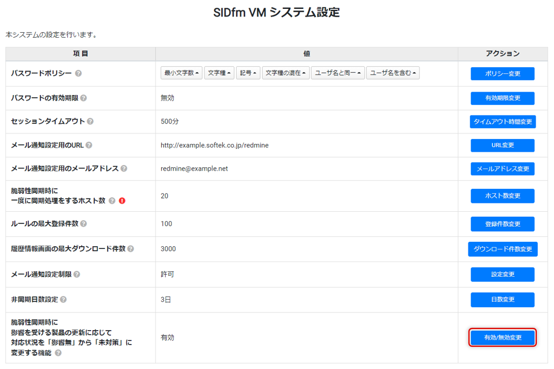
Task: Open the 文字種の混在 dropdown
Action: click(286, 73)
